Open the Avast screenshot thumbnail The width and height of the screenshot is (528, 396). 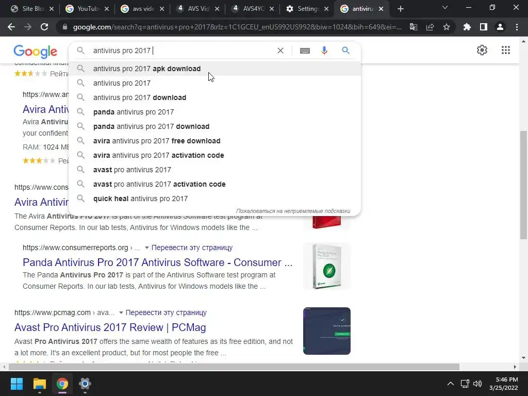click(326, 331)
